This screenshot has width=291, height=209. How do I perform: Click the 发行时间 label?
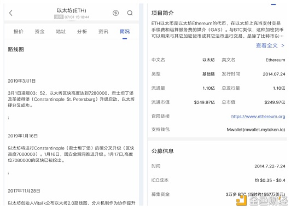click(231, 74)
